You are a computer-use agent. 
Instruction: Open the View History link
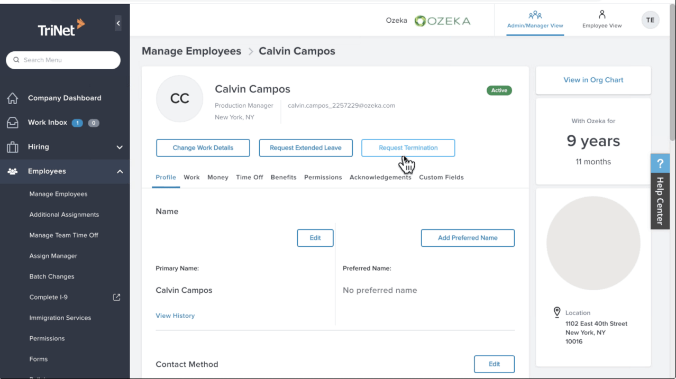tap(175, 316)
